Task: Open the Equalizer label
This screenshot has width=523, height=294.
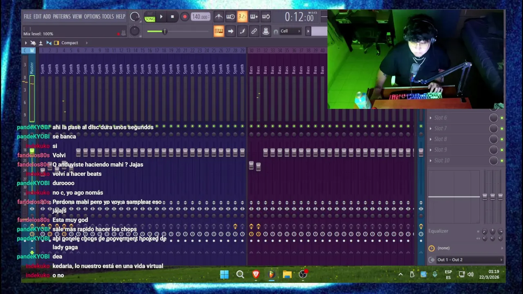Action: click(x=438, y=231)
